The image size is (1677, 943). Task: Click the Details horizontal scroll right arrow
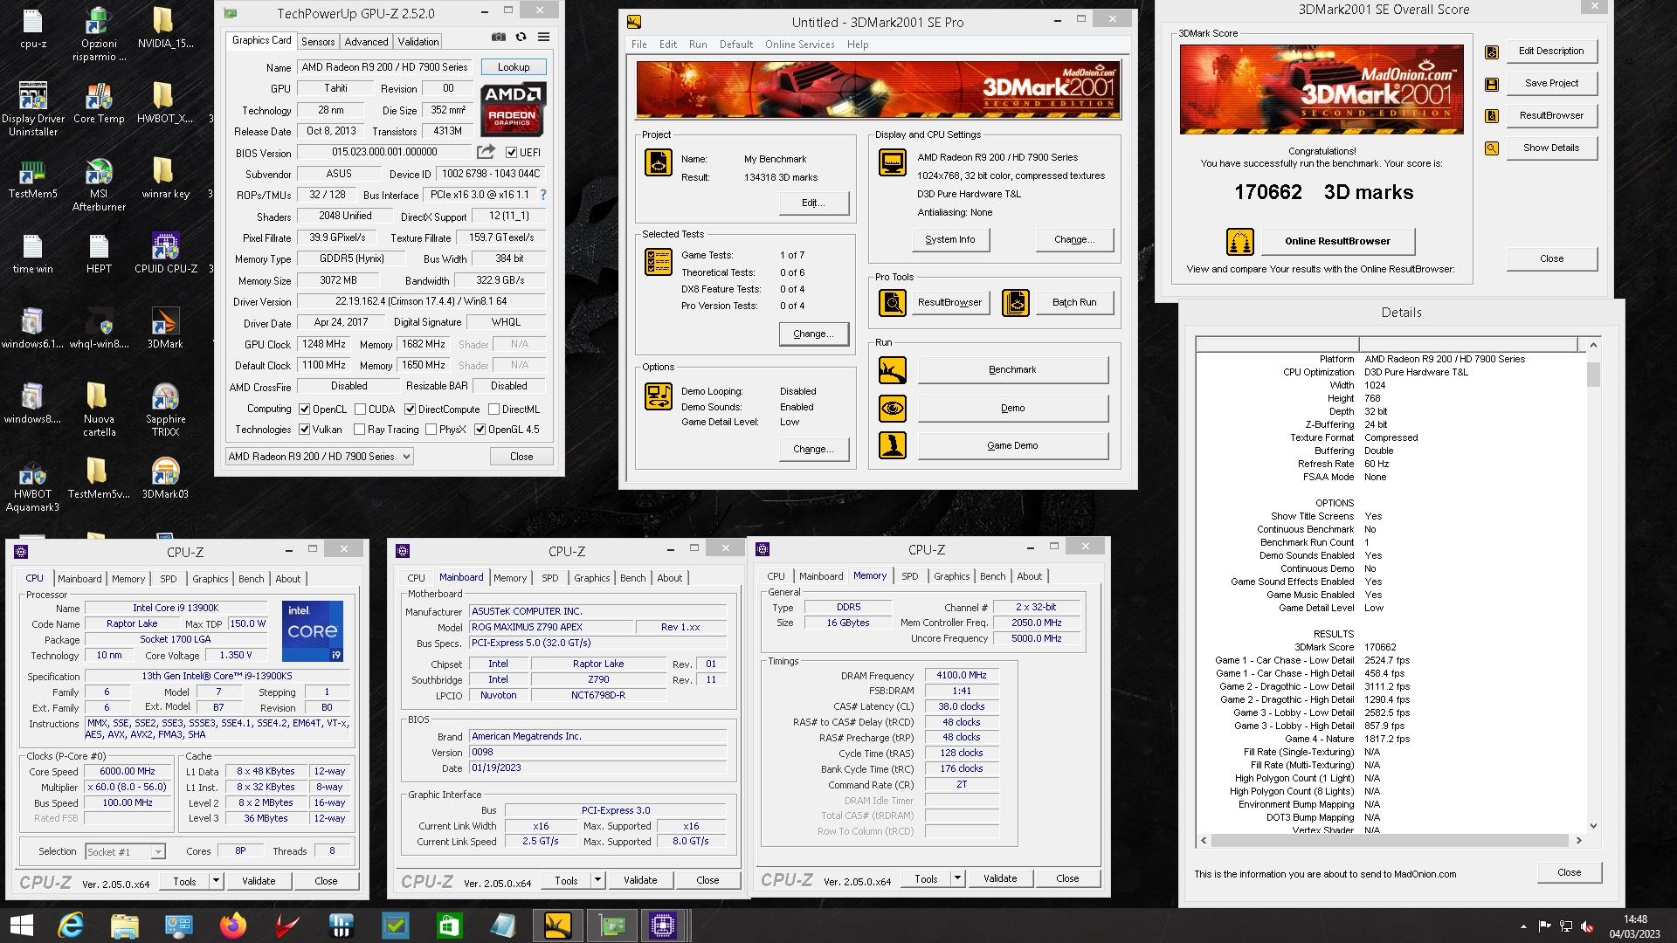tap(1578, 840)
